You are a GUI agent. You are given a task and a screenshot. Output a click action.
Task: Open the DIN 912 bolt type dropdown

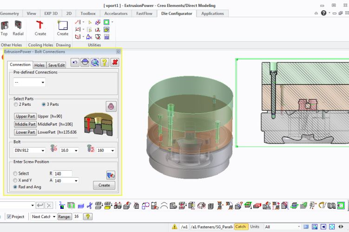29,150
